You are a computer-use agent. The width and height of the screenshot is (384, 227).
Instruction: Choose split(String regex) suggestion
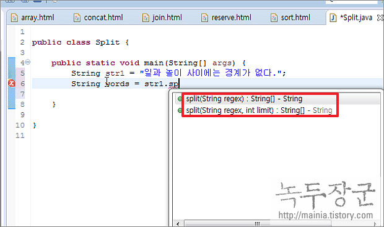[x=244, y=99]
